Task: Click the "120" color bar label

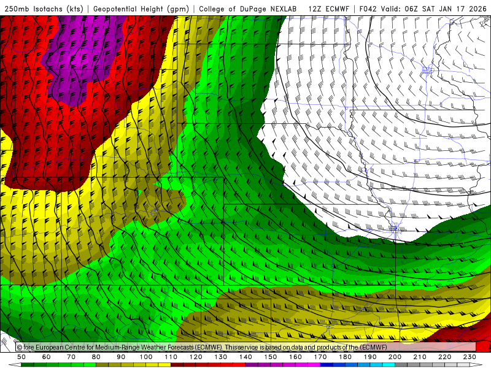Action: point(196,357)
